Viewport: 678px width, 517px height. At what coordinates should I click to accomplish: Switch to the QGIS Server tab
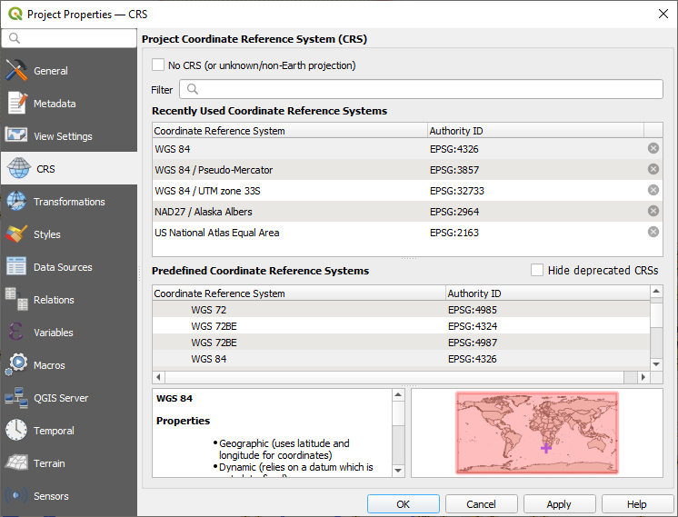click(61, 398)
